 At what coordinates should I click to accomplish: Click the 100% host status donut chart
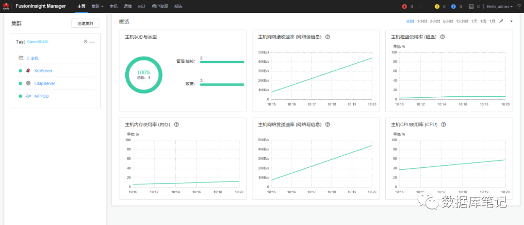[144, 75]
